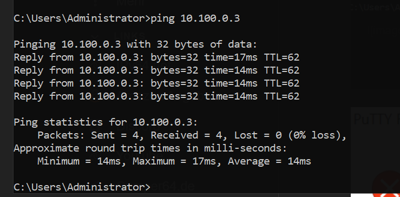Click the last reply line from 10.100.0.3
The width and height of the screenshot is (400, 197).
(x=156, y=96)
